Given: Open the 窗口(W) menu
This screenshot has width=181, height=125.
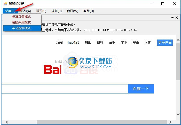Looking at the screenshot, I should point(73,11).
